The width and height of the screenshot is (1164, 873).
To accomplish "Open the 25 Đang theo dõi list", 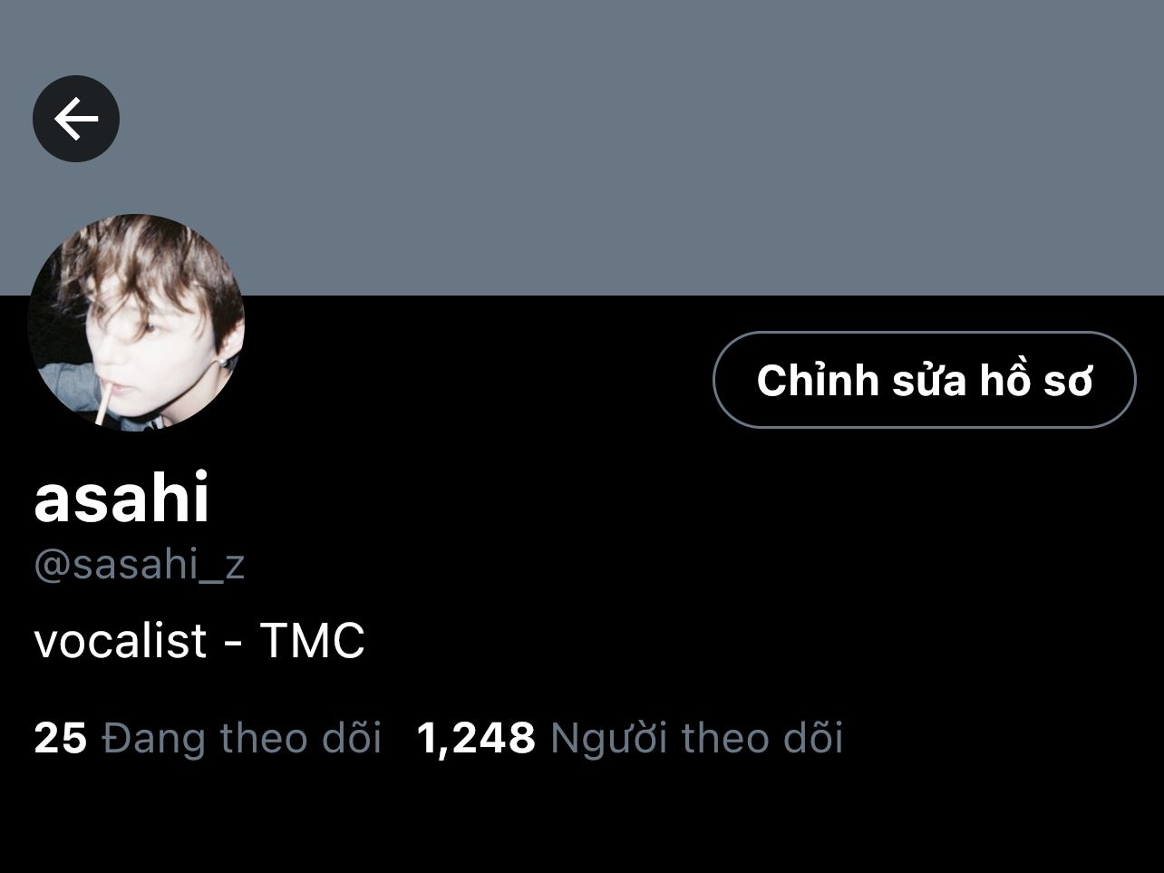I will tap(208, 738).
